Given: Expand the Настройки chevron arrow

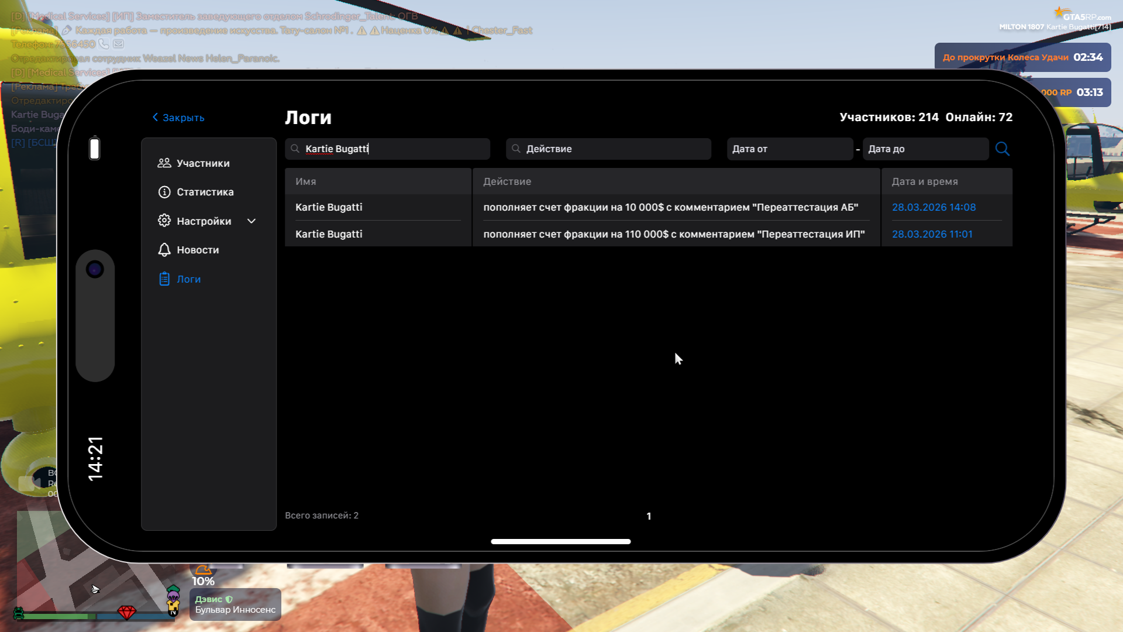Looking at the screenshot, I should point(252,221).
